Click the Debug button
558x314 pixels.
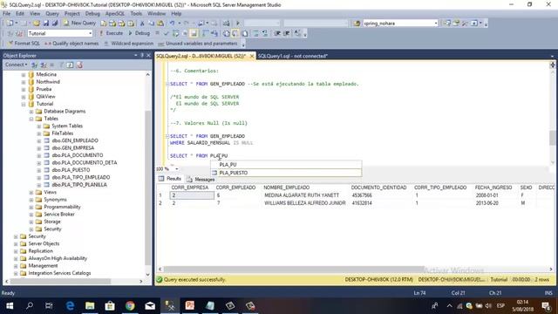(x=139, y=33)
